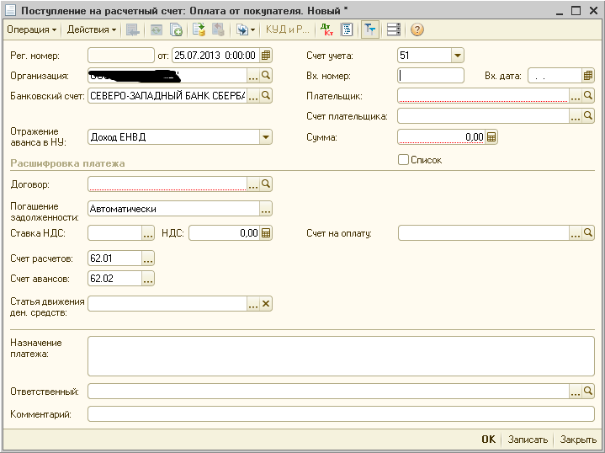
Task: Click the Записать button
Action: click(528, 440)
